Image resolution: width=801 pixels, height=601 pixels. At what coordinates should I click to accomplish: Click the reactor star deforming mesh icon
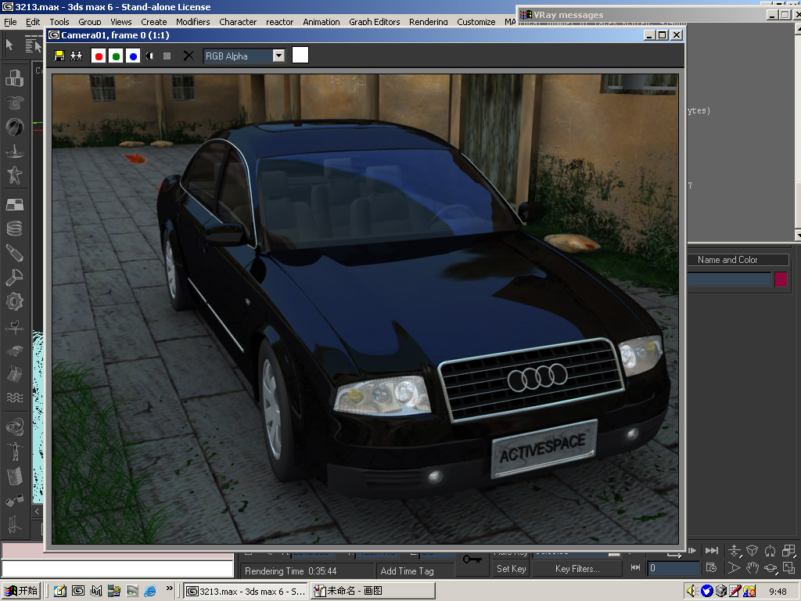tap(14, 175)
